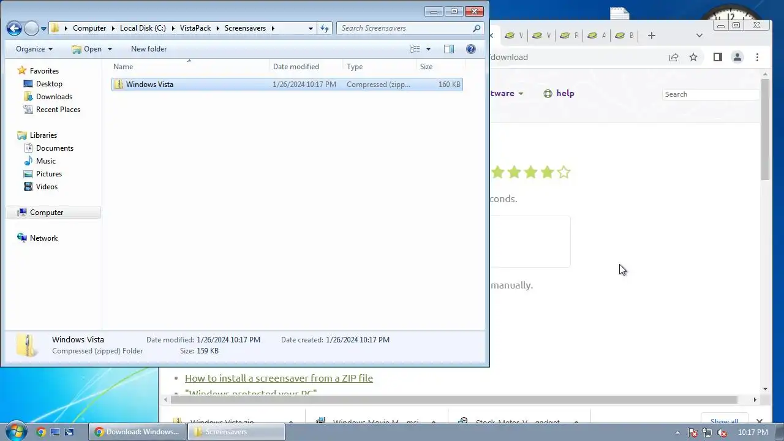Sort by the Type column header
The height and width of the screenshot is (441, 784).
(x=379, y=67)
